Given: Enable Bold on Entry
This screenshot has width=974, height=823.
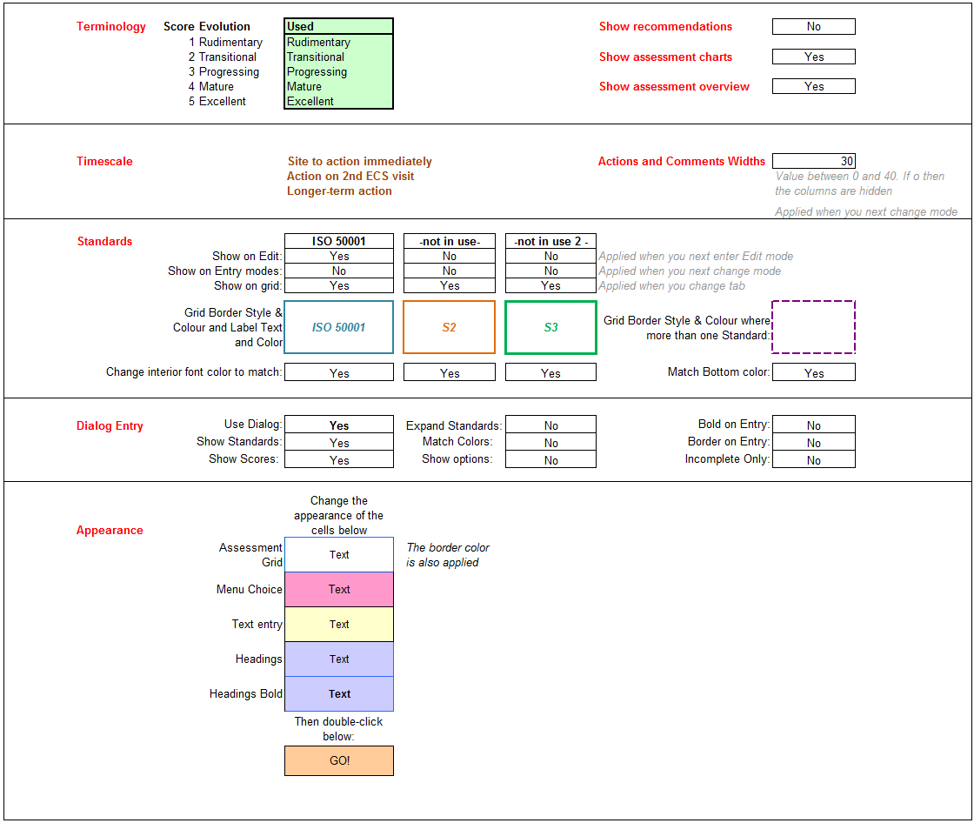Looking at the screenshot, I should point(813,425).
